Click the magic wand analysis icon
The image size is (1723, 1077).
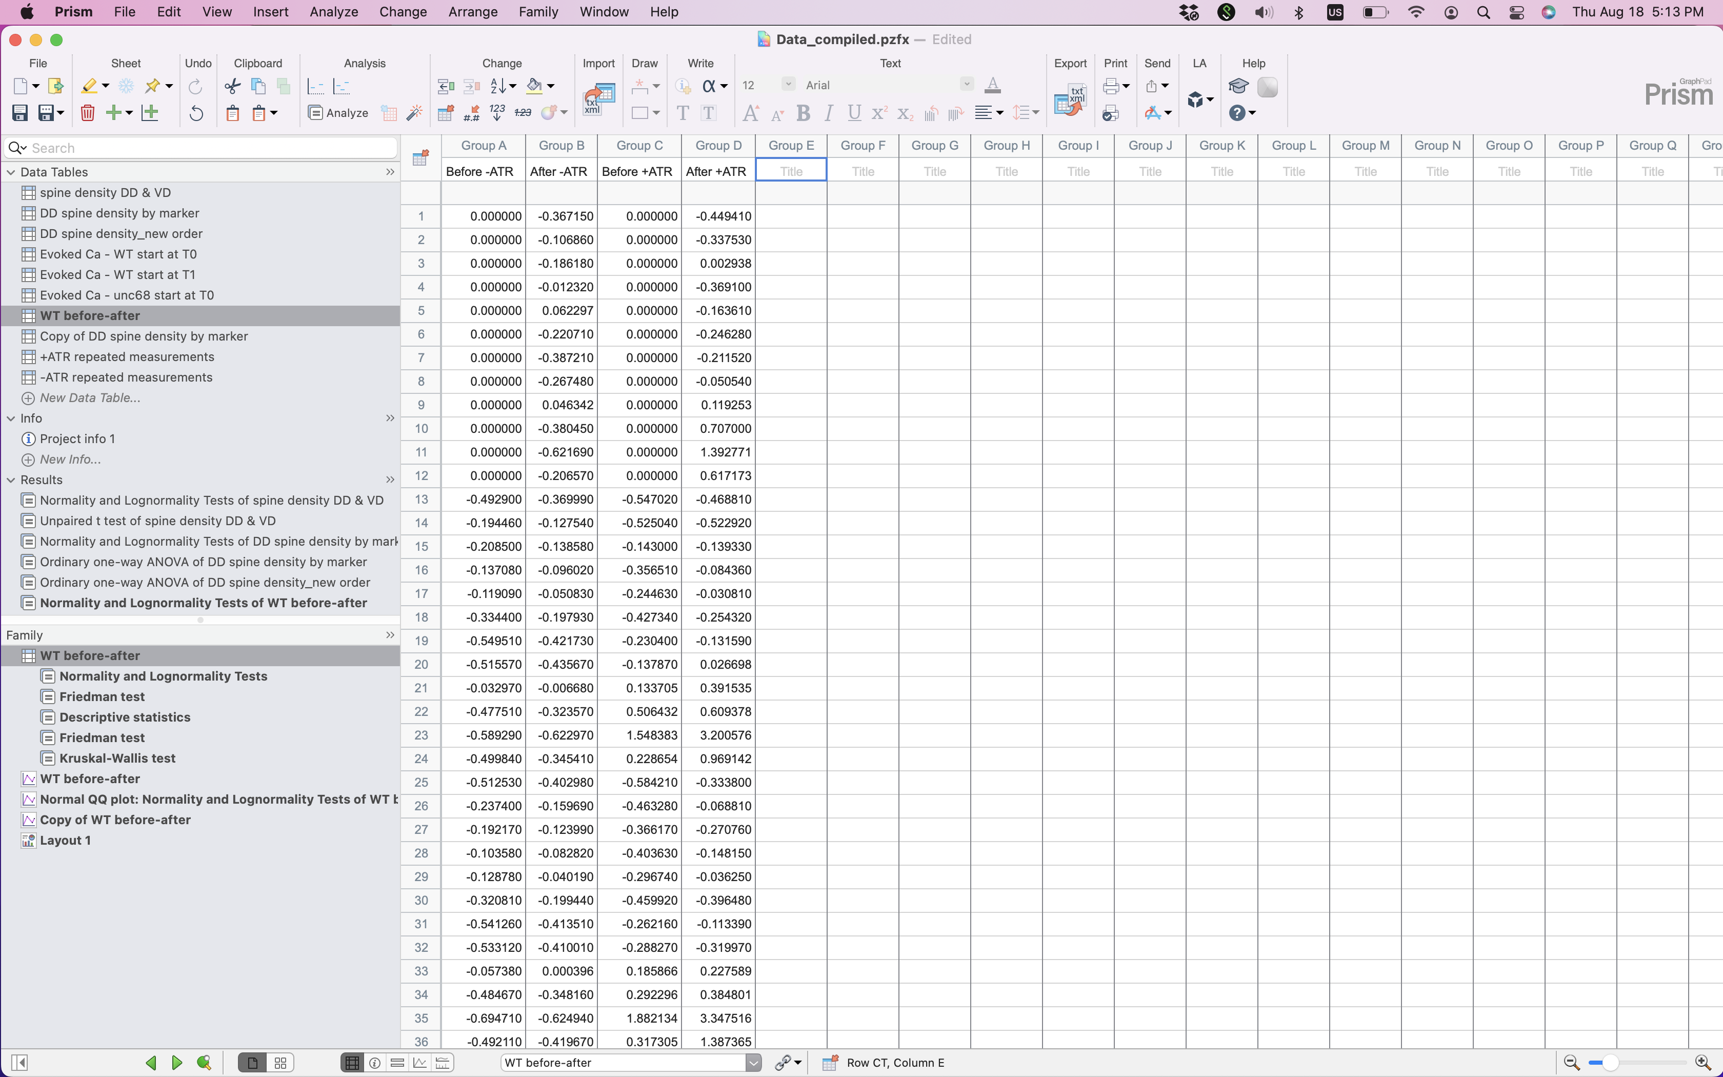point(414,113)
